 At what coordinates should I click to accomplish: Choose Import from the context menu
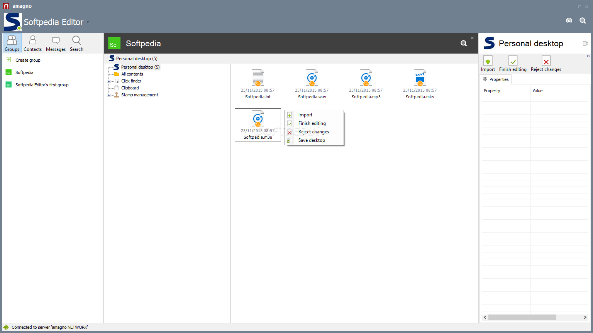tap(314, 115)
